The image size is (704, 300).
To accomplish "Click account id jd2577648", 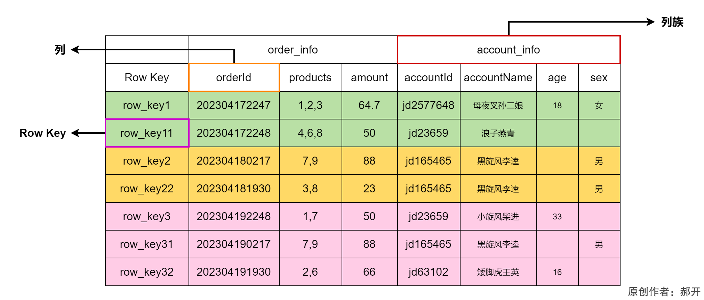I will click(429, 105).
